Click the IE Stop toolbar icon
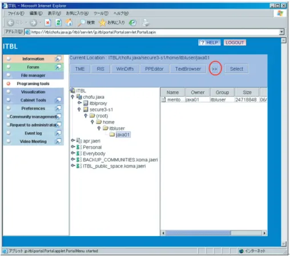The width and height of the screenshot is (290, 260). 48,23
